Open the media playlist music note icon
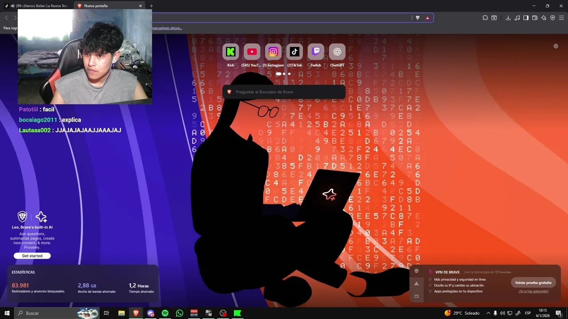The height and width of the screenshot is (319, 568). 517,18
